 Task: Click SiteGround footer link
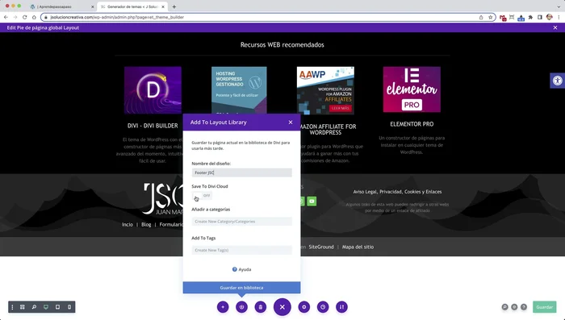[321, 247]
